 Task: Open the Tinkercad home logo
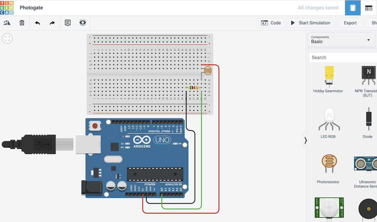pyautogui.click(x=8, y=8)
